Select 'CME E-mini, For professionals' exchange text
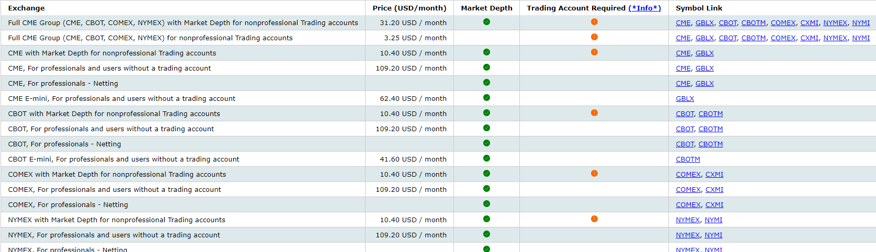 122,99
